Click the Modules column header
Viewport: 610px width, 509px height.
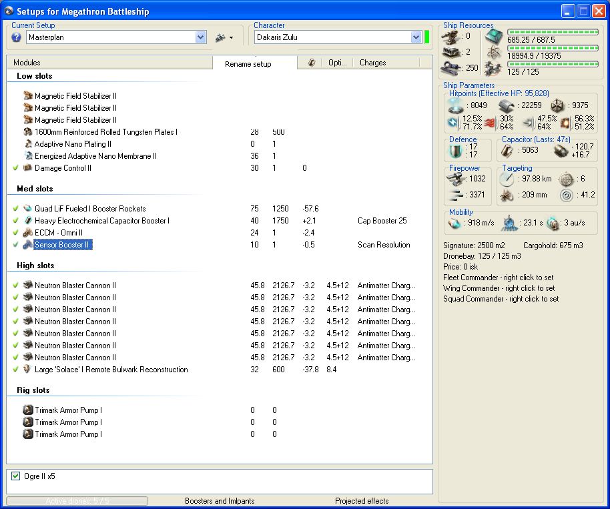109,63
